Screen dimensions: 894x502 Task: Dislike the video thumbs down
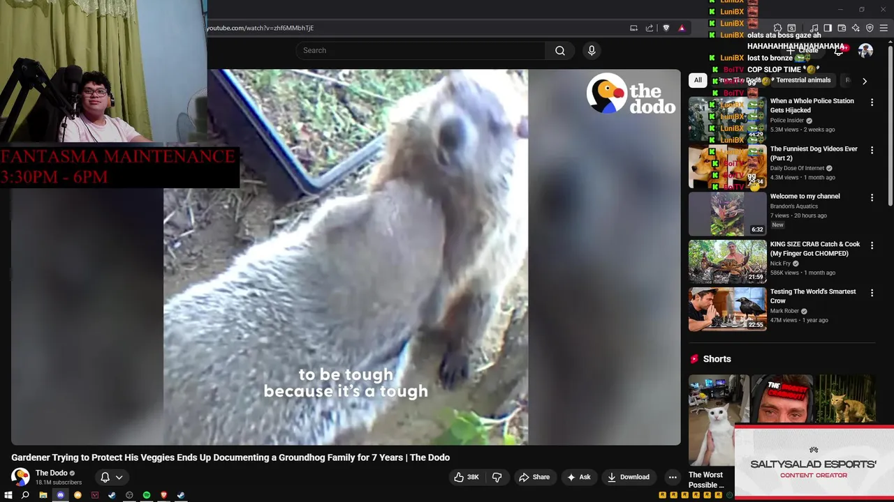point(497,477)
